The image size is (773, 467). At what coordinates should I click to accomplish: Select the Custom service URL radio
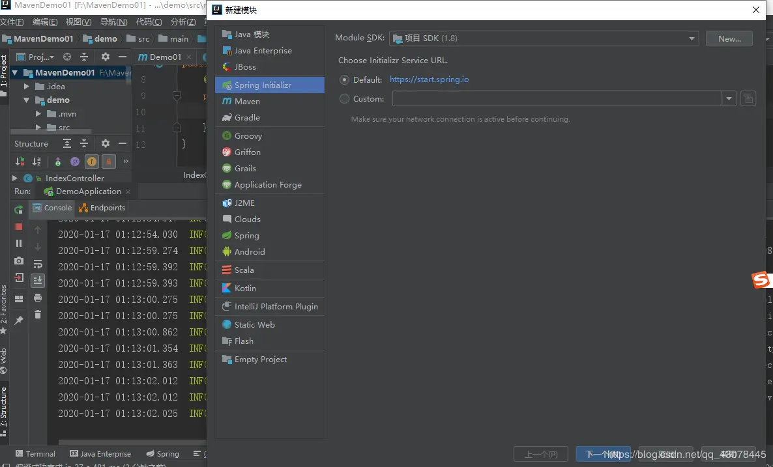pyautogui.click(x=344, y=98)
